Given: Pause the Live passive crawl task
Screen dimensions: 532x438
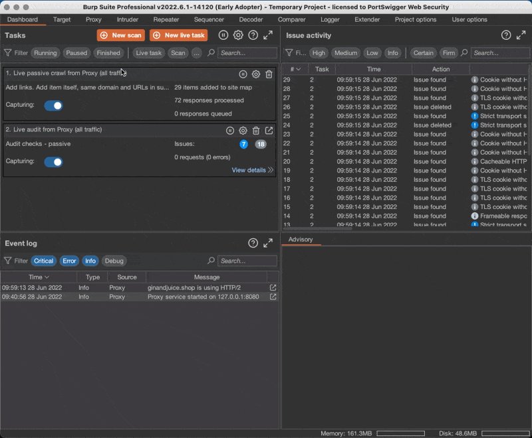Looking at the screenshot, I should click(243, 74).
